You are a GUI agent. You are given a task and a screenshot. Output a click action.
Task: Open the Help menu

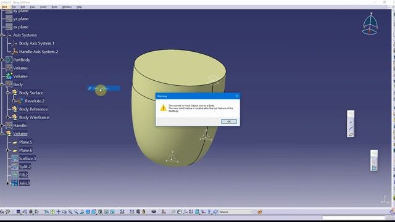point(79,7)
